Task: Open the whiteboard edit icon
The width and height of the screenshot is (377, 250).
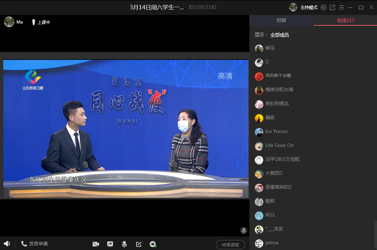Action: pos(139,244)
